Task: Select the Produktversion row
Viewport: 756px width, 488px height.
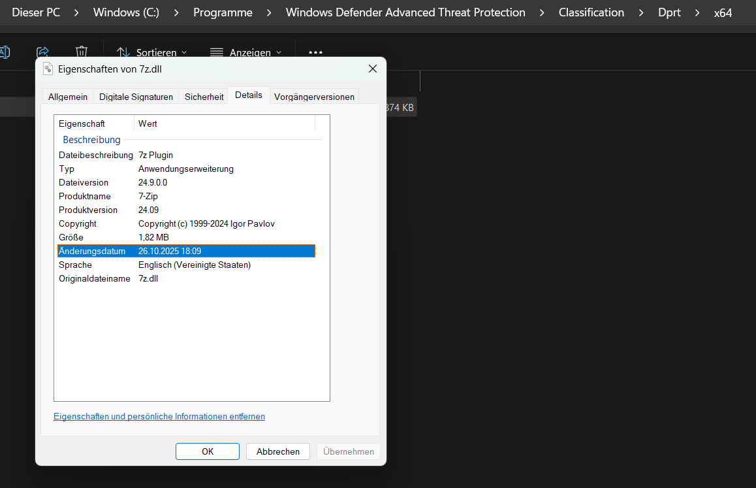Action: pyautogui.click(x=186, y=210)
